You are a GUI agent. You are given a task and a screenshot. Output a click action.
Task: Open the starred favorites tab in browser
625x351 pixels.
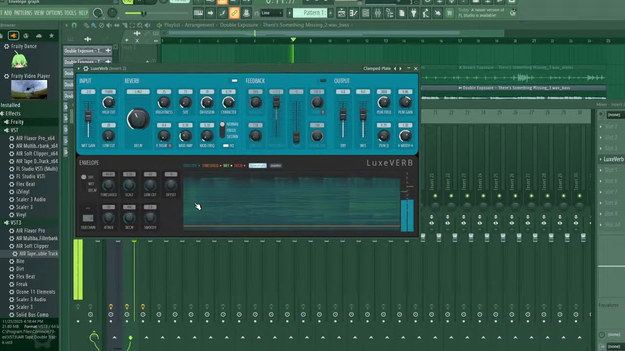(51, 36)
